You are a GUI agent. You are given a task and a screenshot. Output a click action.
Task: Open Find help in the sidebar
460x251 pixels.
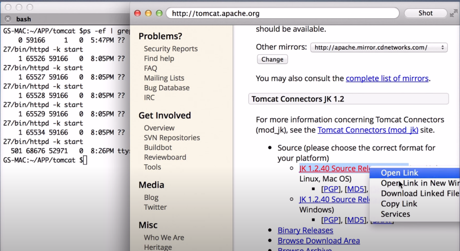click(x=159, y=59)
